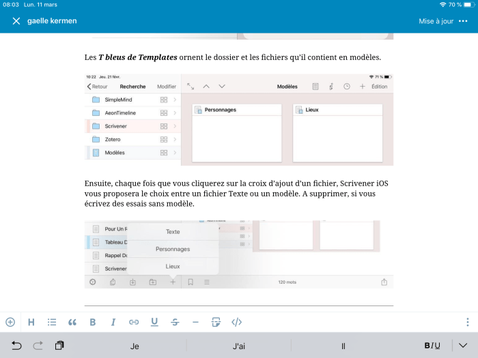The height and width of the screenshot is (358, 478).
Task: Collapse the keyboard bar with chevron
Action: [x=464, y=346]
